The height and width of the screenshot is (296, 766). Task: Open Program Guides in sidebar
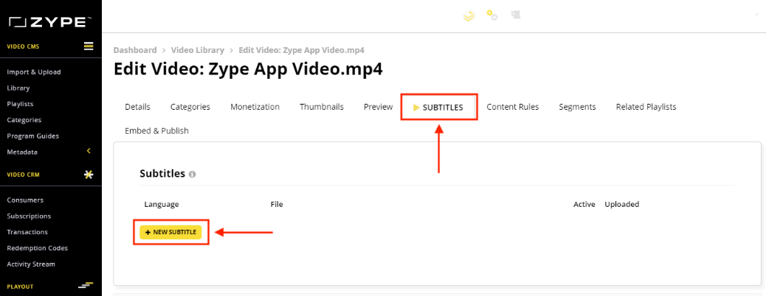[32, 136]
